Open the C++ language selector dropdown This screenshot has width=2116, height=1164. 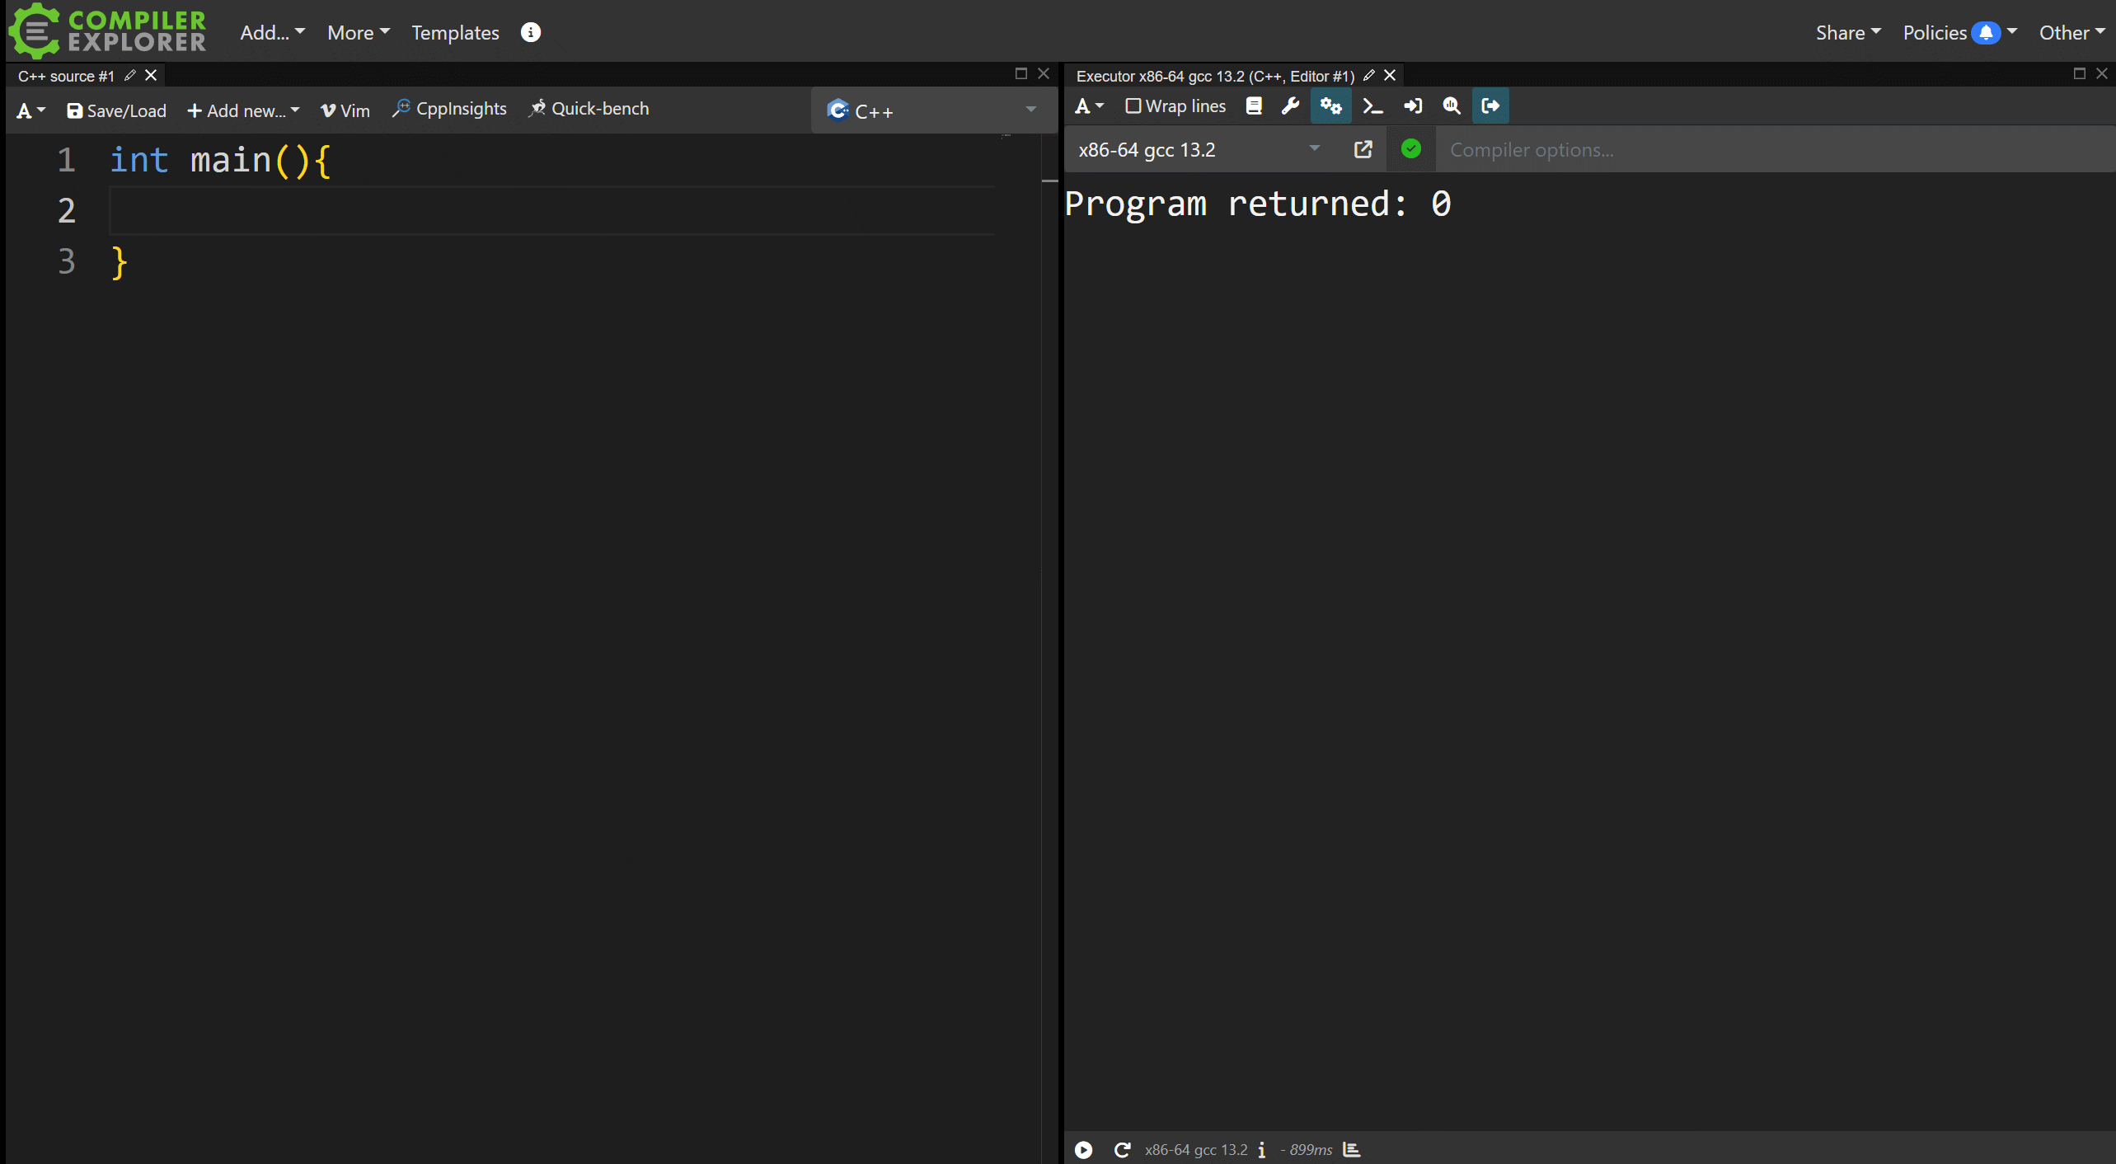[x=932, y=110]
